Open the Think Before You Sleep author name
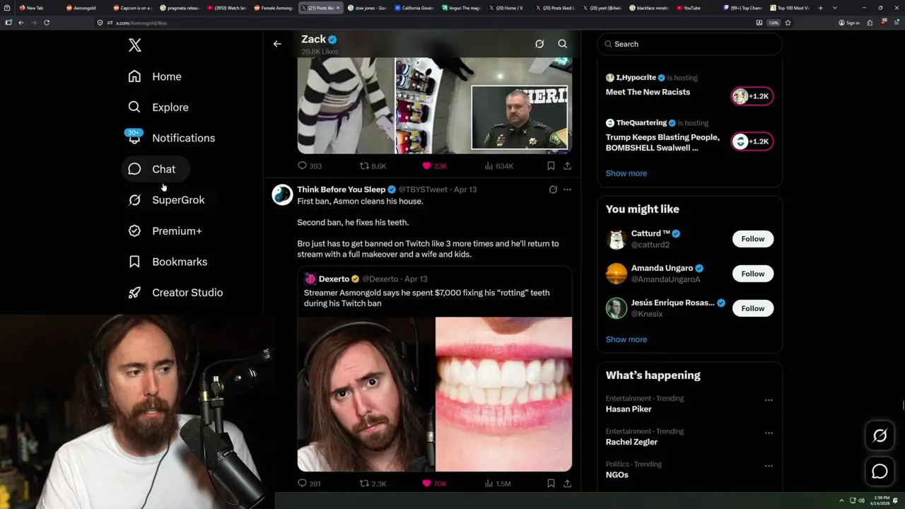 [x=341, y=189]
